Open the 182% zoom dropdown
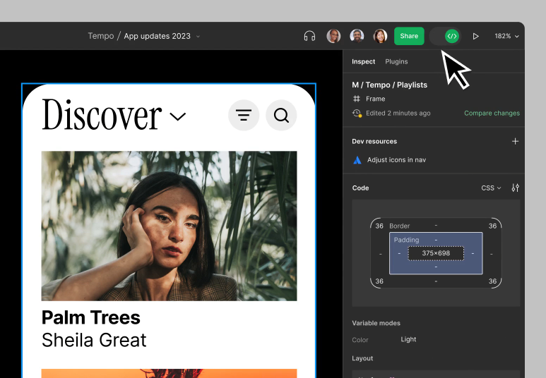The image size is (546, 378). coord(506,36)
